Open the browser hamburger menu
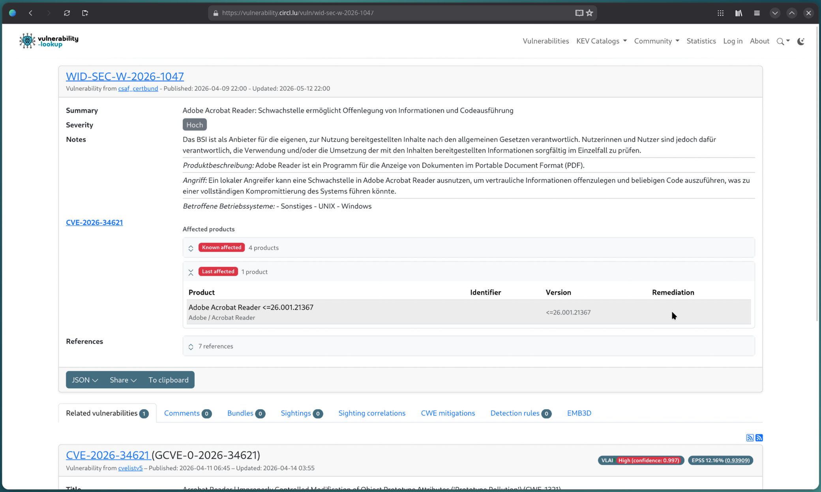The width and height of the screenshot is (821, 492). (757, 13)
